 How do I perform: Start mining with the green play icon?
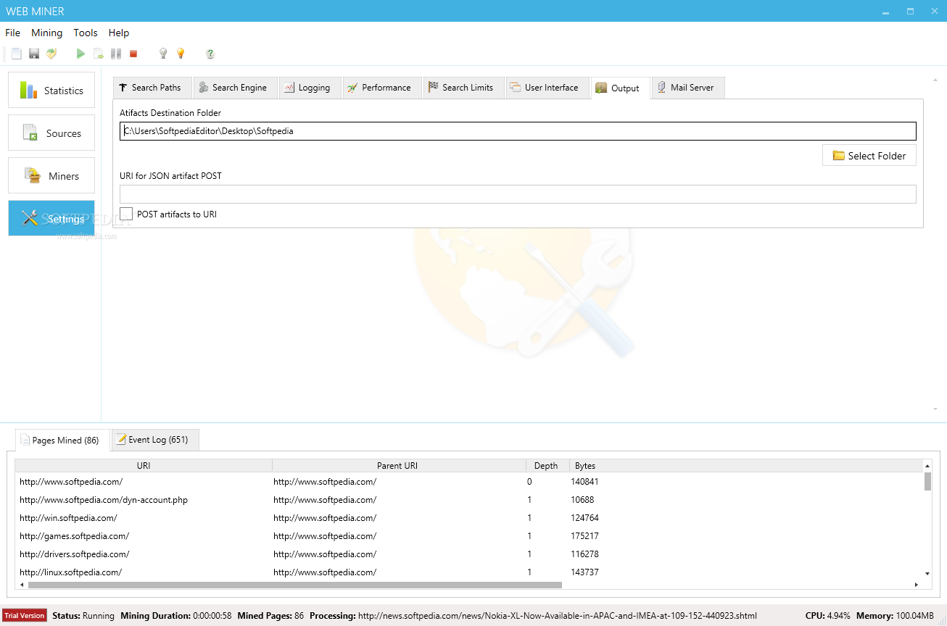point(80,54)
